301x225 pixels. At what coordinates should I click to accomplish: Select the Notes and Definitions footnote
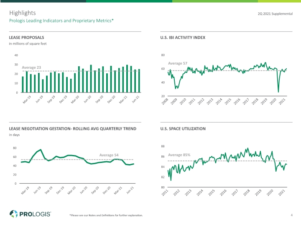(106, 215)
